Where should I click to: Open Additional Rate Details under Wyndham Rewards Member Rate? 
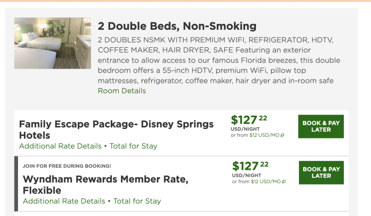pyautogui.click(x=64, y=201)
